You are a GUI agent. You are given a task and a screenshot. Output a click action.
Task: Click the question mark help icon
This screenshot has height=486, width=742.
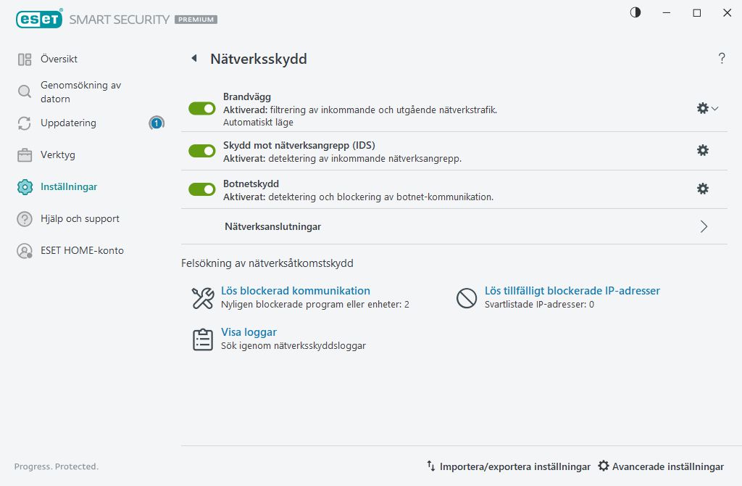tap(722, 59)
